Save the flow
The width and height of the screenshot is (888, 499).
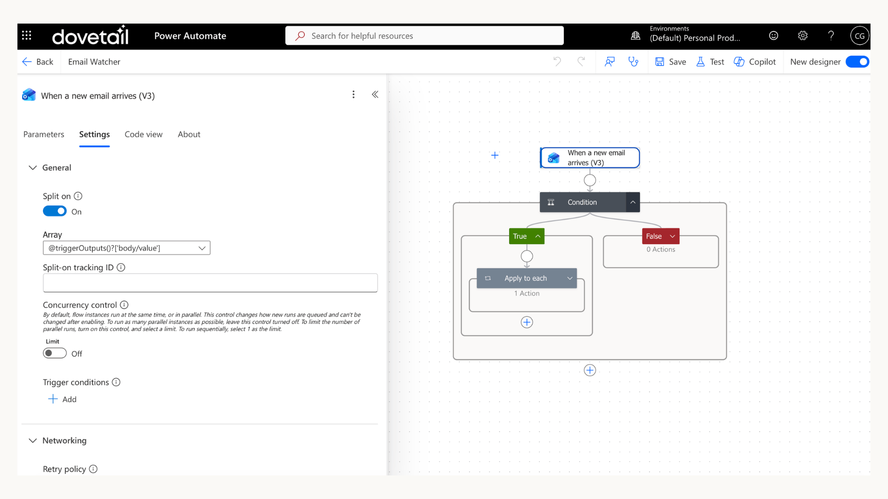click(671, 61)
